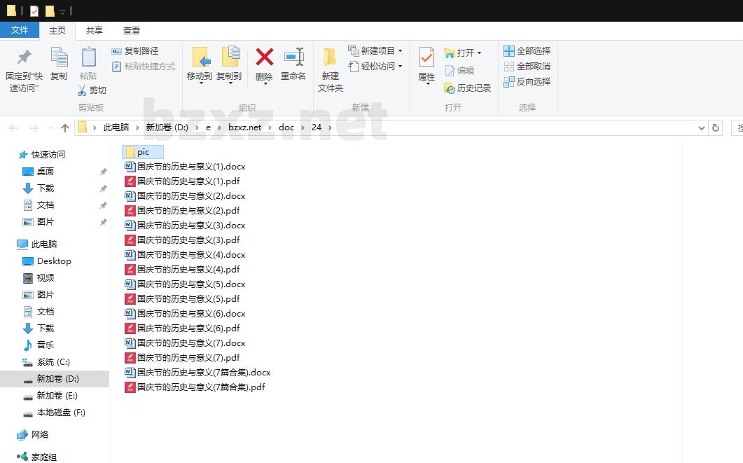Click the New Folder (新建文件夹) icon
Image resolution: width=743 pixels, height=463 pixels.
click(x=330, y=57)
